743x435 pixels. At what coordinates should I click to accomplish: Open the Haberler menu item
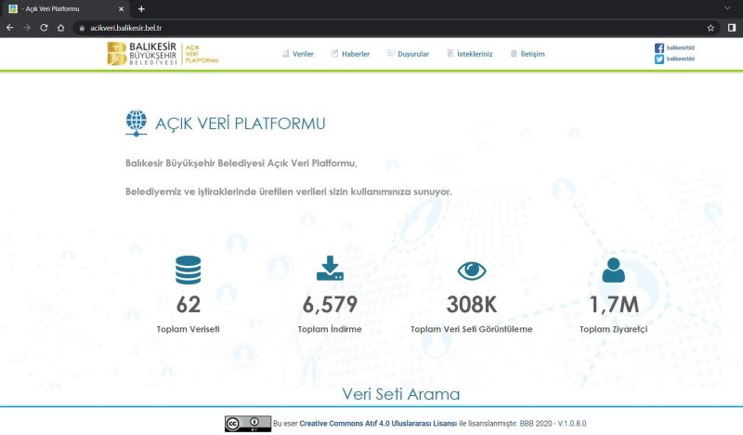350,54
